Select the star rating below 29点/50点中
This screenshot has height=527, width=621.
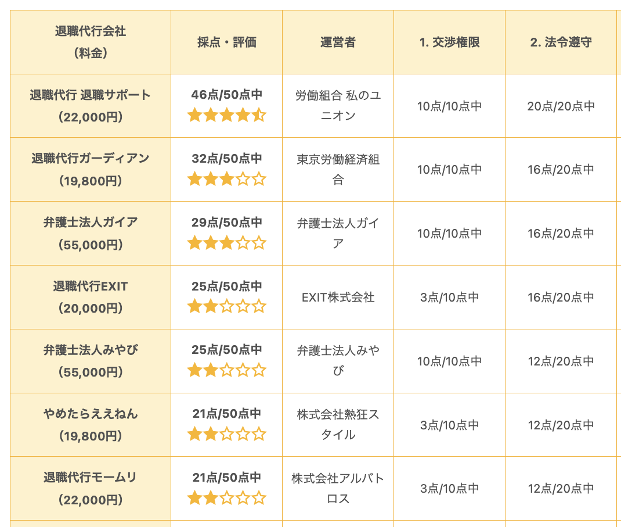[226, 243]
